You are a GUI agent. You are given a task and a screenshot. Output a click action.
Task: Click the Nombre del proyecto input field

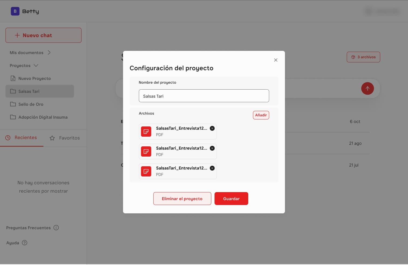204,96
